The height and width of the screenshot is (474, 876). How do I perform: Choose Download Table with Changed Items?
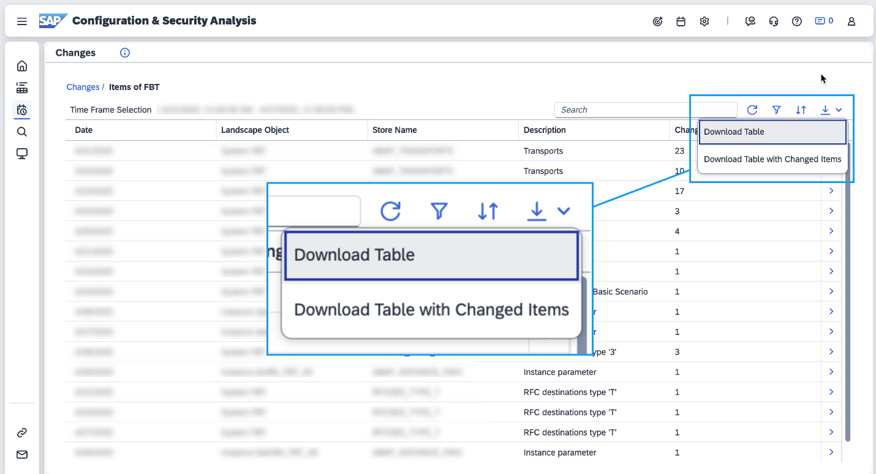[x=772, y=159]
